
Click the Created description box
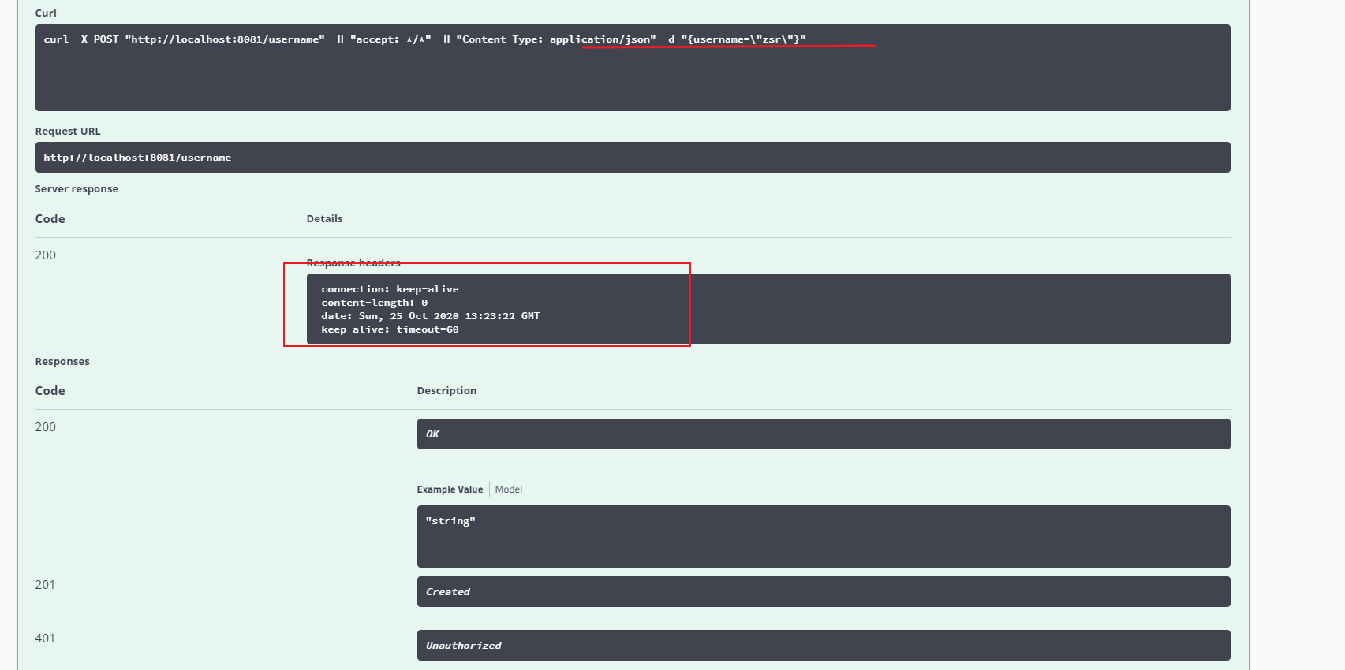click(824, 592)
